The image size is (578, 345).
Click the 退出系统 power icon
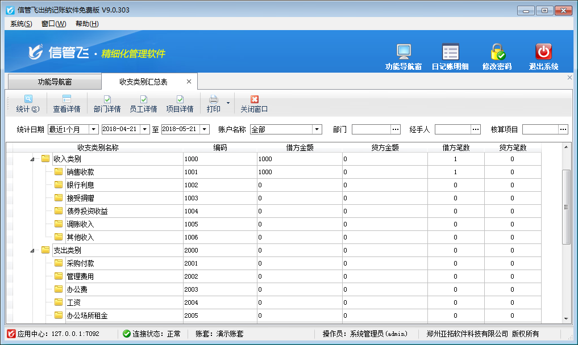544,52
